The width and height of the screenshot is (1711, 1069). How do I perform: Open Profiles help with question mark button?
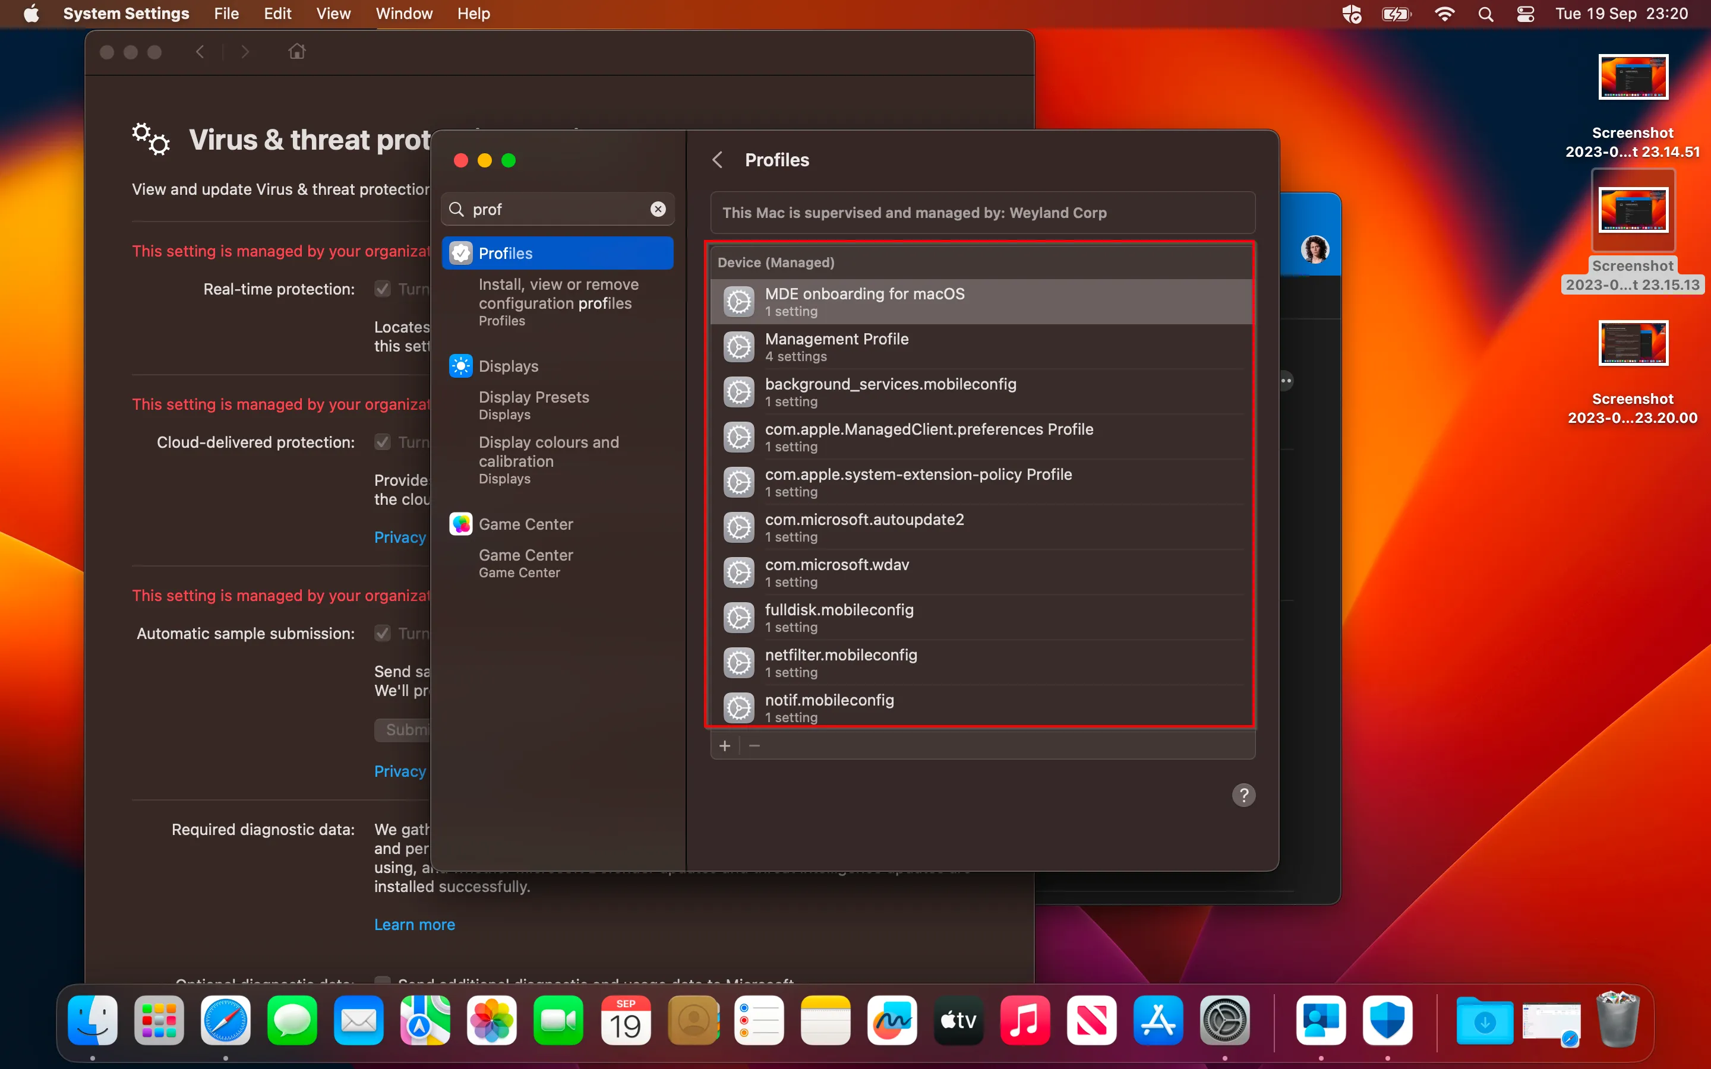pos(1243,795)
